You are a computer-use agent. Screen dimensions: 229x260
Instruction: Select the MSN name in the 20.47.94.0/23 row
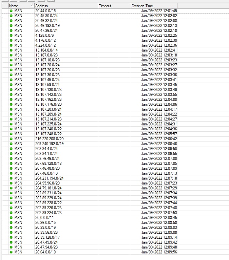[x=18, y=247]
